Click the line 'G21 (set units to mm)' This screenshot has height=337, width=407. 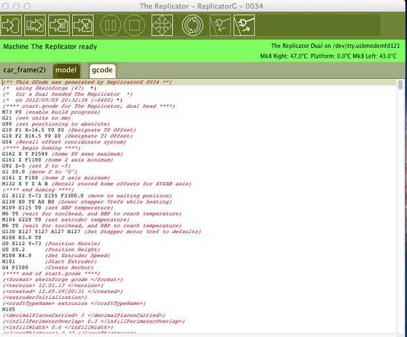coord(36,118)
